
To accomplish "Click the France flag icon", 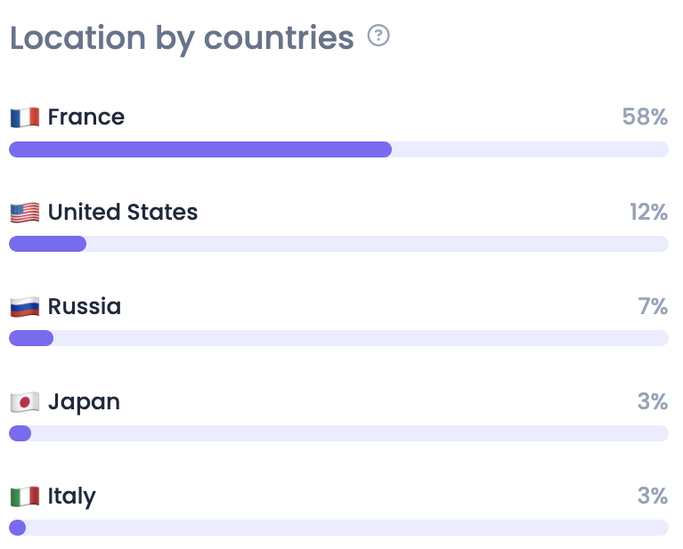I will (25, 117).
